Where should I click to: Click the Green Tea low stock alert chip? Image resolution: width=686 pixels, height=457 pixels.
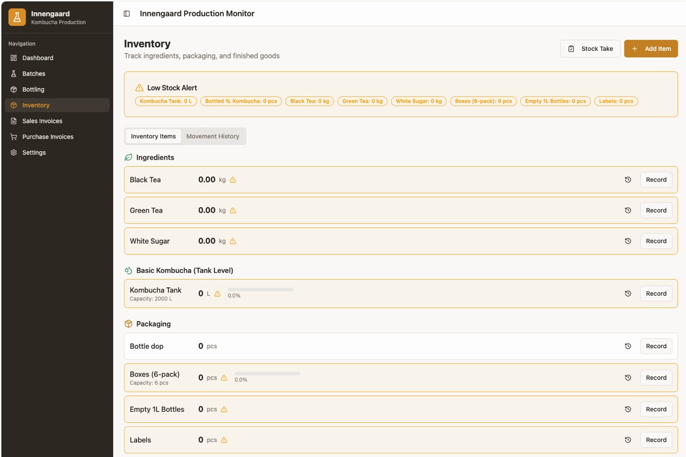[362, 101]
